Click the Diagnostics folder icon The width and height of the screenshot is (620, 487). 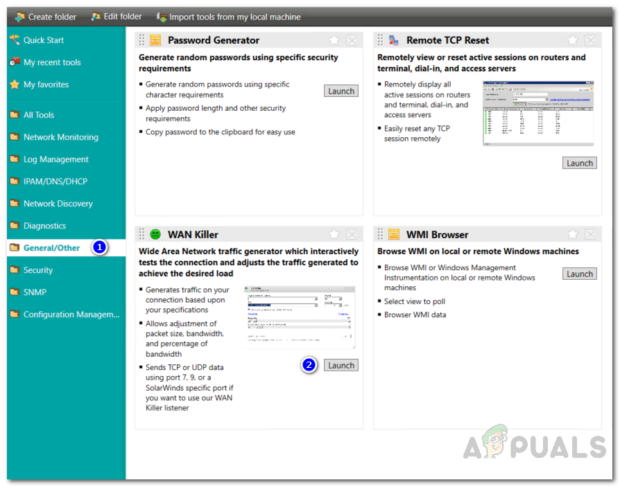click(x=15, y=225)
